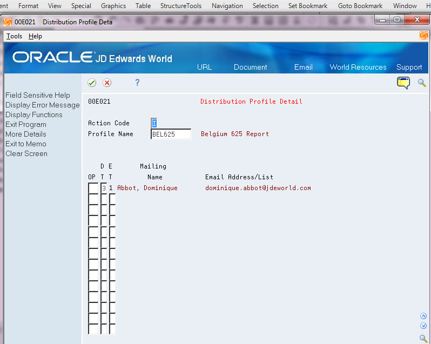Viewport: 431px width, 344px height.
Task: Click the World Resources banner link
Action: 358,67
